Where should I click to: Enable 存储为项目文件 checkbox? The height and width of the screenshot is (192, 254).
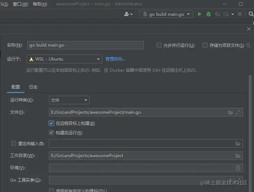pyautogui.click(x=205, y=45)
